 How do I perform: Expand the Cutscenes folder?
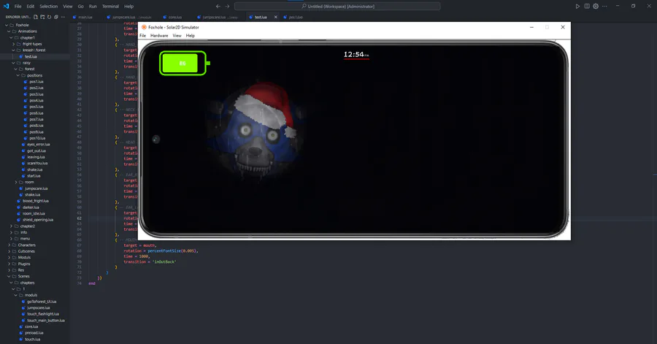(x=9, y=251)
